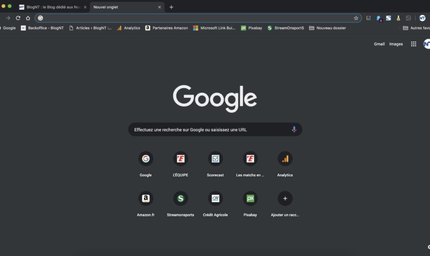Viewport: 430px width, 256px height.
Task: Click the Home icon in the toolbar
Action: click(x=28, y=18)
